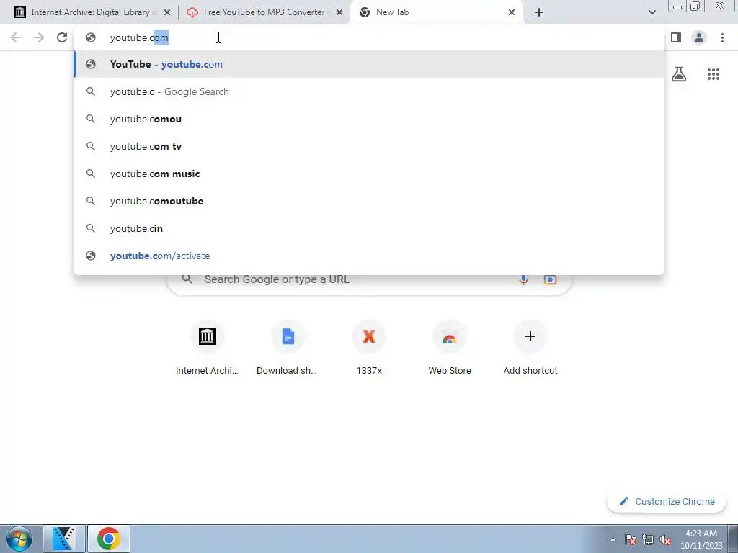738x553 pixels.
Task: Close the New Tab tab
Action: [x=512, y=12]
